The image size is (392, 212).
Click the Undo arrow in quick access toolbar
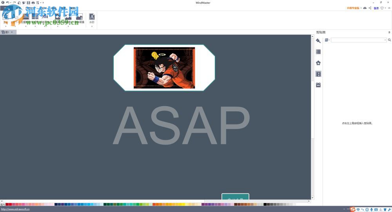tap(7, 2)
